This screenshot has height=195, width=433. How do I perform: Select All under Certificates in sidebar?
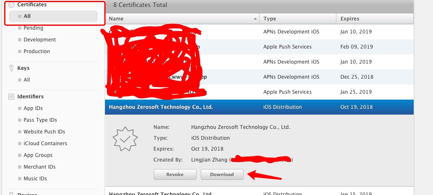tap(53, 16)
